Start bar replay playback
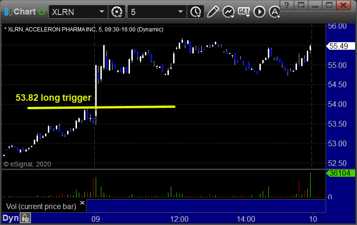Image resolution: width=357 pixels, height=225 pixels. (259, 12)
